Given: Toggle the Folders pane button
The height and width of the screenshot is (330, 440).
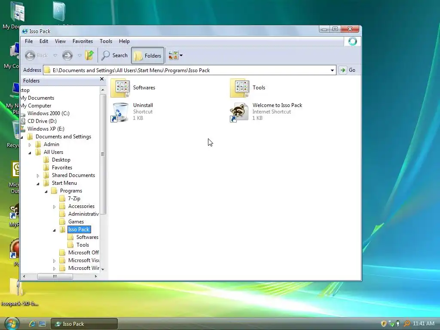Looking at the screenshot, I should click(148, 55).
